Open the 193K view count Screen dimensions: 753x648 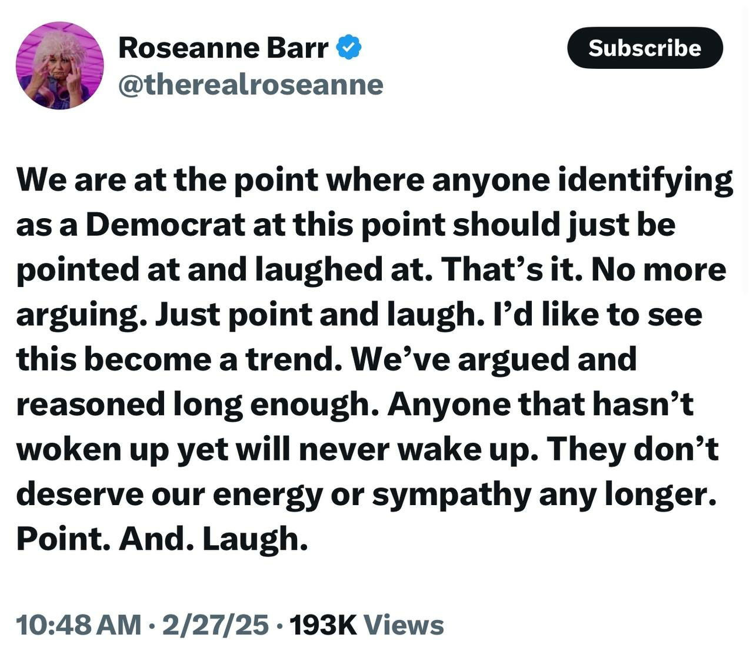click(x=323, y=624)
